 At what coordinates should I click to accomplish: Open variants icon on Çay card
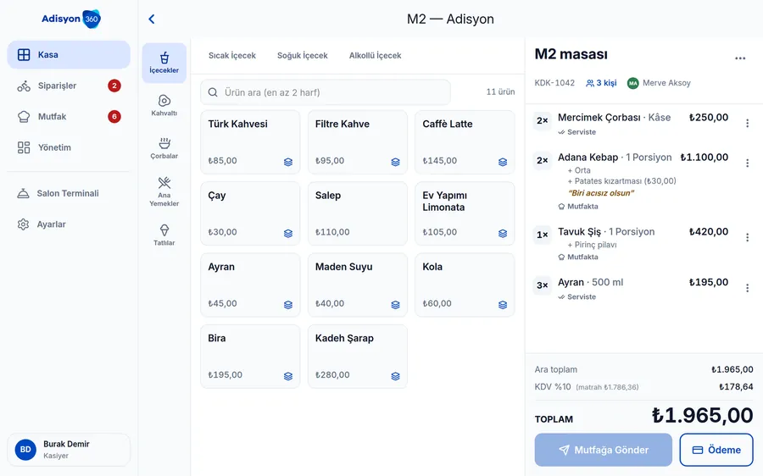(288, 234)
